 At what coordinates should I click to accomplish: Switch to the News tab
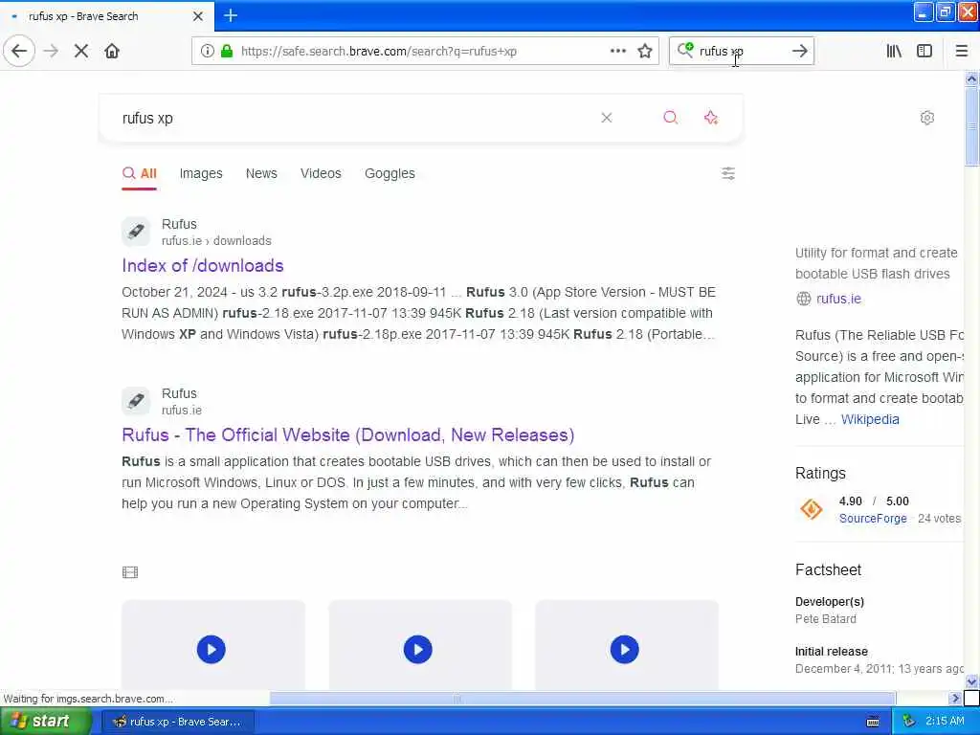261,173
